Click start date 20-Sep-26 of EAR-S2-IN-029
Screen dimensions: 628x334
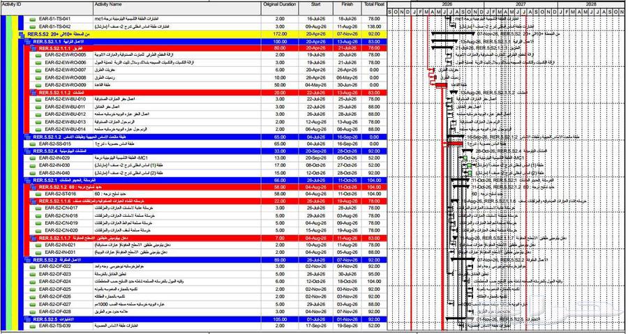(316, 158)
